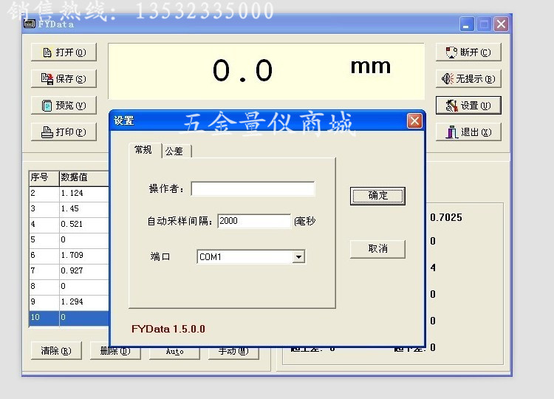Click the 手动(M) manual button

click(233, 352)
